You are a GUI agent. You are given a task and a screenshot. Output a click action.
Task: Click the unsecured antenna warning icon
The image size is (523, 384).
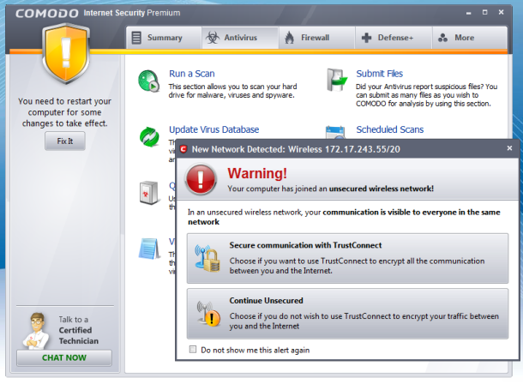[208, 314]
